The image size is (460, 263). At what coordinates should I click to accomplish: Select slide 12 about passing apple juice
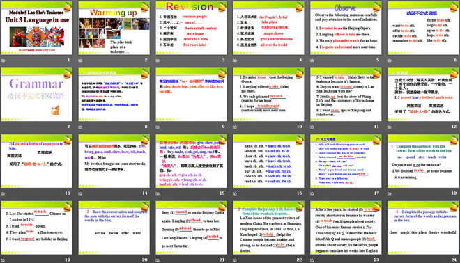[423, 95]
